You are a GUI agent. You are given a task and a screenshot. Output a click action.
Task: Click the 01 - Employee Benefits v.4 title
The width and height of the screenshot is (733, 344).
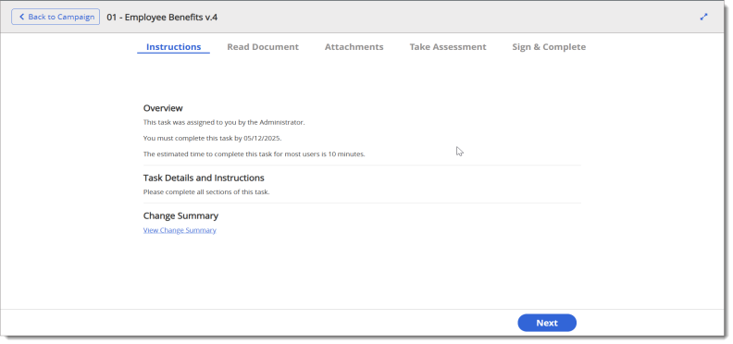(x=162, y=18)
